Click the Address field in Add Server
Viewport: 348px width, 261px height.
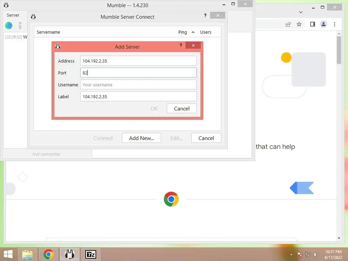[138, 61]
